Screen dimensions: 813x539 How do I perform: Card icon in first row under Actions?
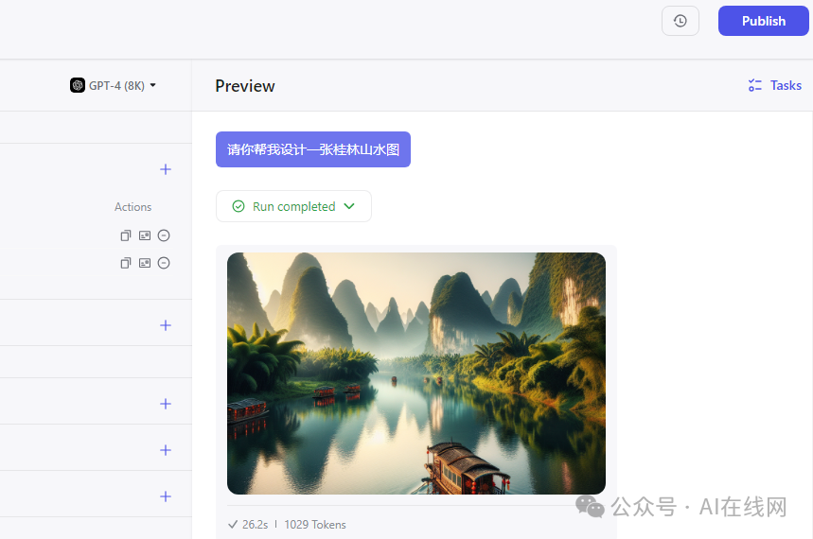(145, 235)
